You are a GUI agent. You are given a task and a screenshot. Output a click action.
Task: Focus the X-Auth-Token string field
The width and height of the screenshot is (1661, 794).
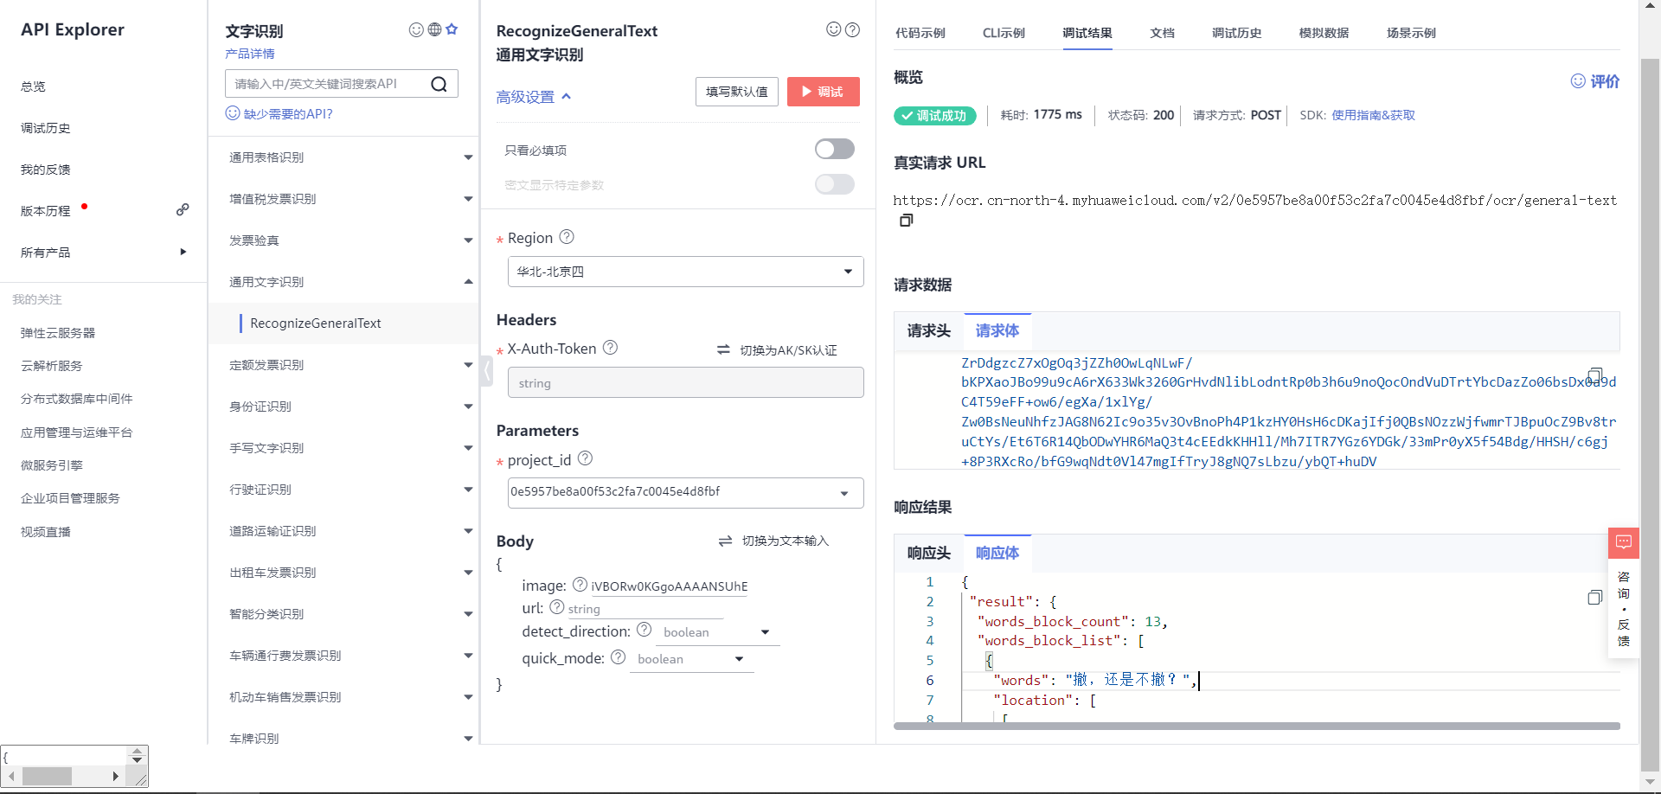tap(685, 382)
